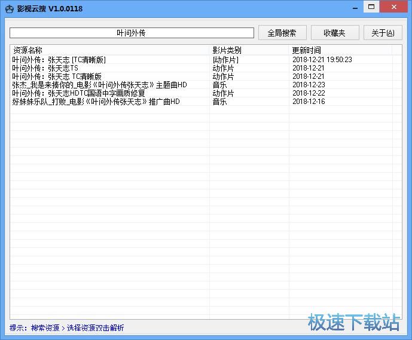
Task: Sort by the 资源名称 column header
Action: 110,50
